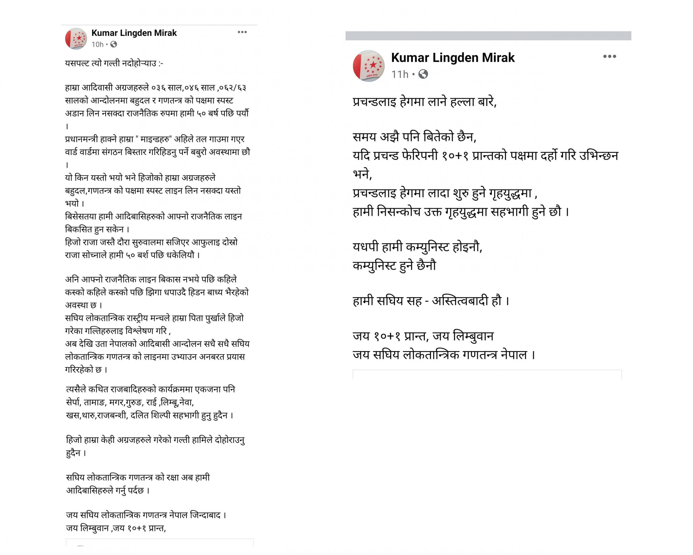Screen dimensions: 693x555
Task: Click the line 'हामी सघिय सह - अस्तित्वबादी हौ'
Action: pyautogui.click(x=431, y=301)
